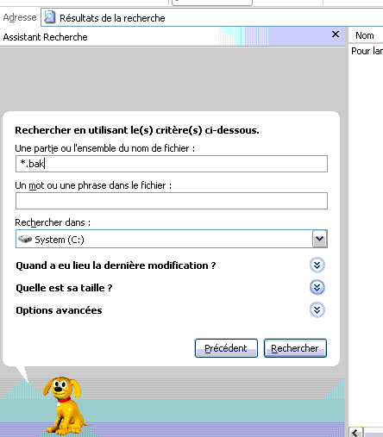
Task: Start the search with Rechercher button
Action: [x=295, y=348]
